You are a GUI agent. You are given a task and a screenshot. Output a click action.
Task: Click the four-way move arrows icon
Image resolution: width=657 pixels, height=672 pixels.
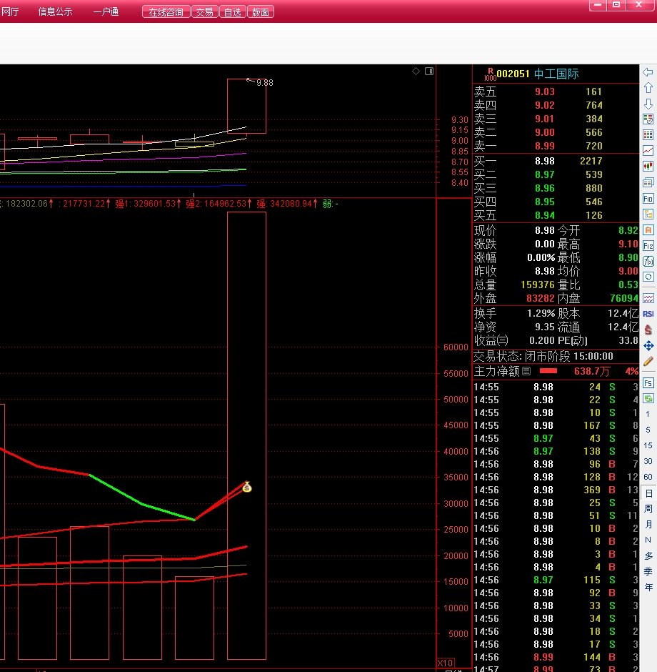click(x=648, y=346)
